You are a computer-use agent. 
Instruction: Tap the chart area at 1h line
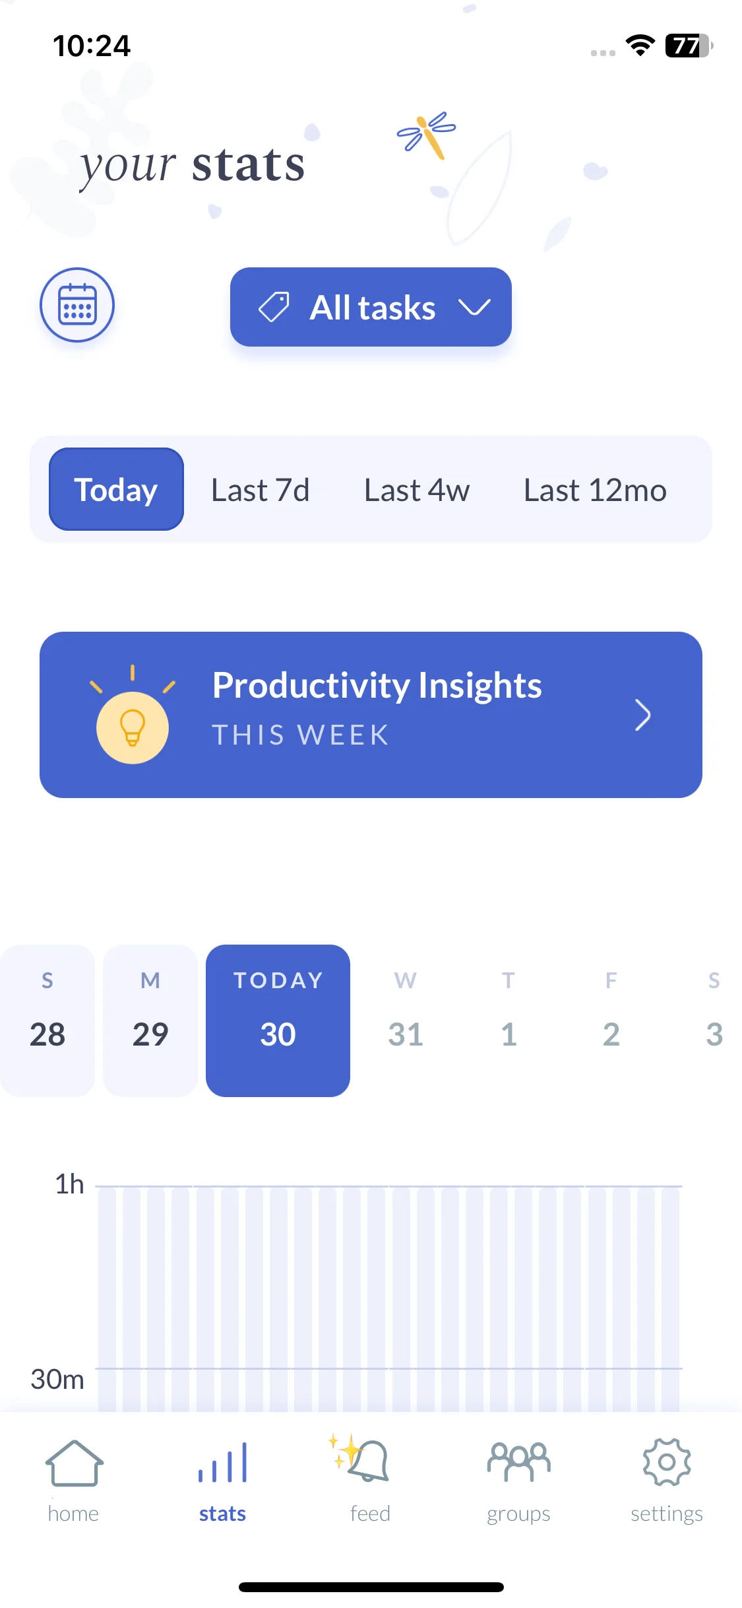coord(389,1186)
